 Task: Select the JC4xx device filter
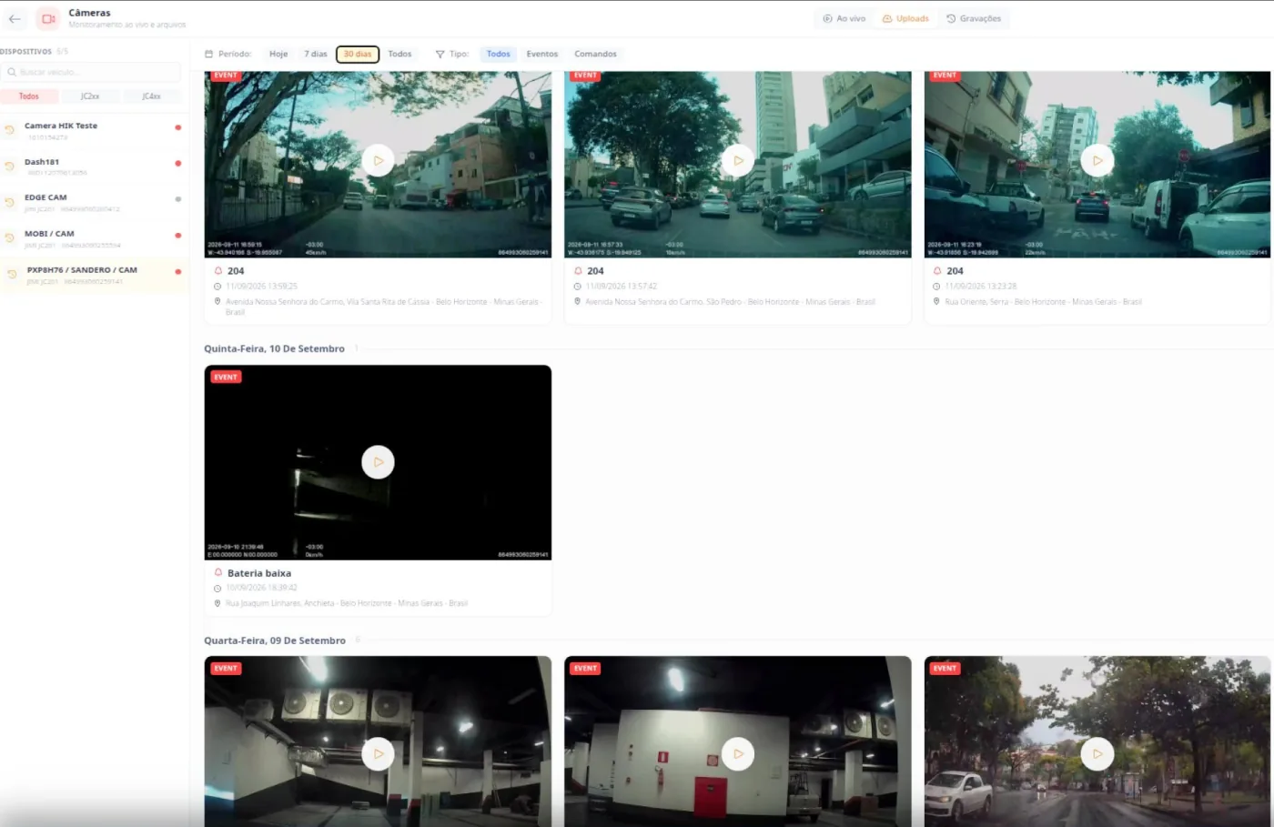click(151, 96)
